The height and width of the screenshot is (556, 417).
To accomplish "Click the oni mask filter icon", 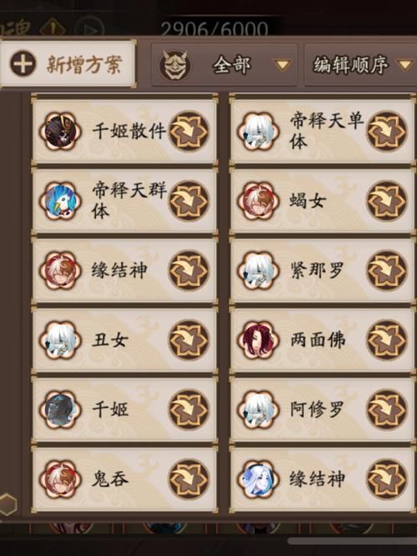I will point(174,65).
